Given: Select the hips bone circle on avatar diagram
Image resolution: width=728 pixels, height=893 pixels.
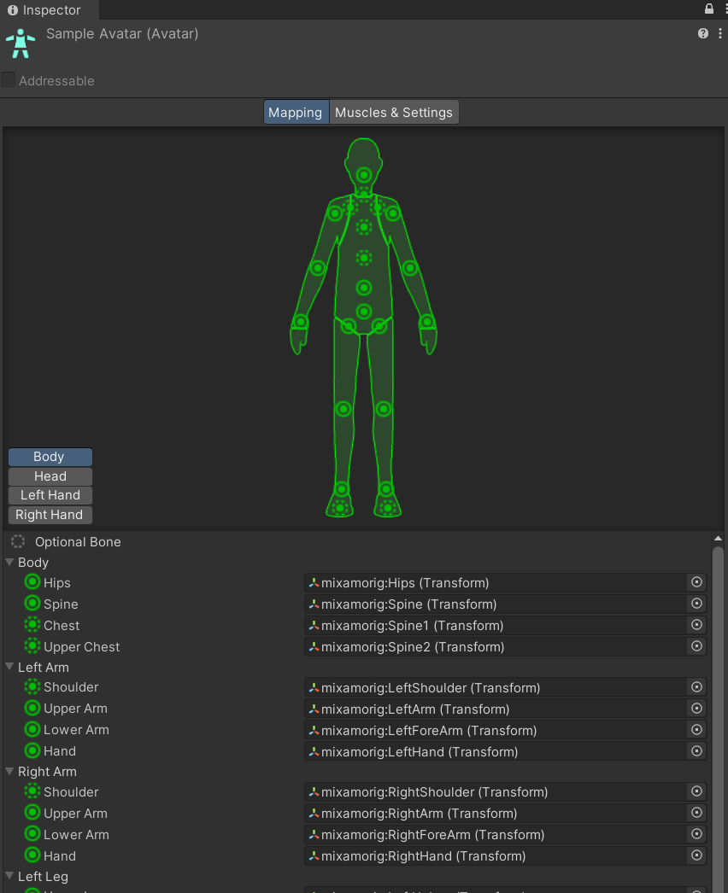Looking at the screenshot, I should pos(364,312).
